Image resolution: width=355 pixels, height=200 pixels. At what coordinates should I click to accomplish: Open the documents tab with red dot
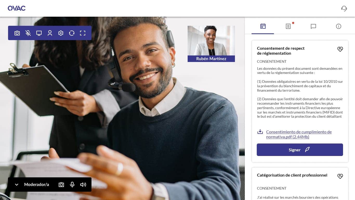[x=288, y=26]
